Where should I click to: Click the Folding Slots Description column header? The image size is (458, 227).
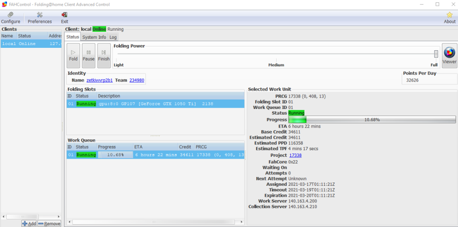(x=171, y=96)
